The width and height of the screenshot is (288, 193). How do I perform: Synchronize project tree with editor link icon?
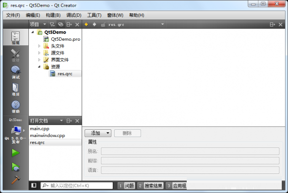point(60,24)
